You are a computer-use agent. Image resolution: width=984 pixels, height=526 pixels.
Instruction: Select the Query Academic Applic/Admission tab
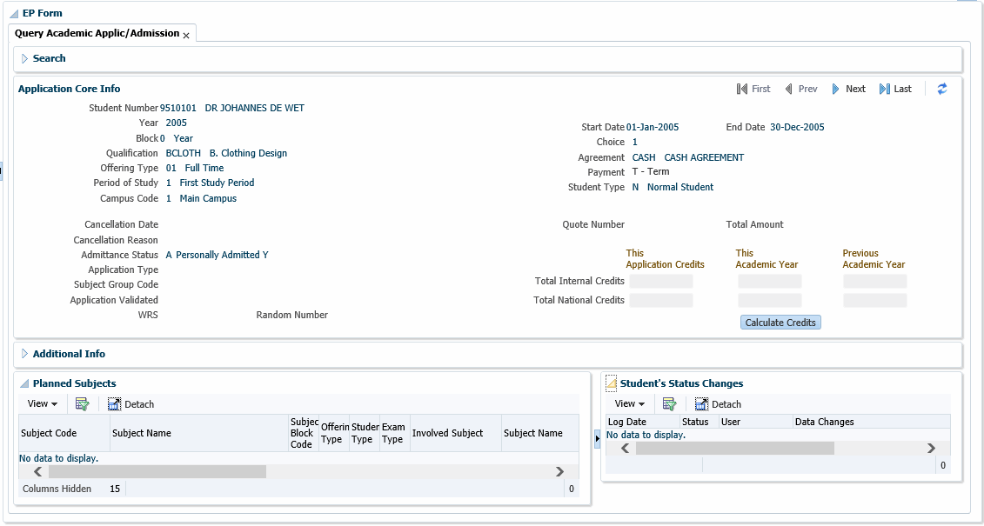98,32
